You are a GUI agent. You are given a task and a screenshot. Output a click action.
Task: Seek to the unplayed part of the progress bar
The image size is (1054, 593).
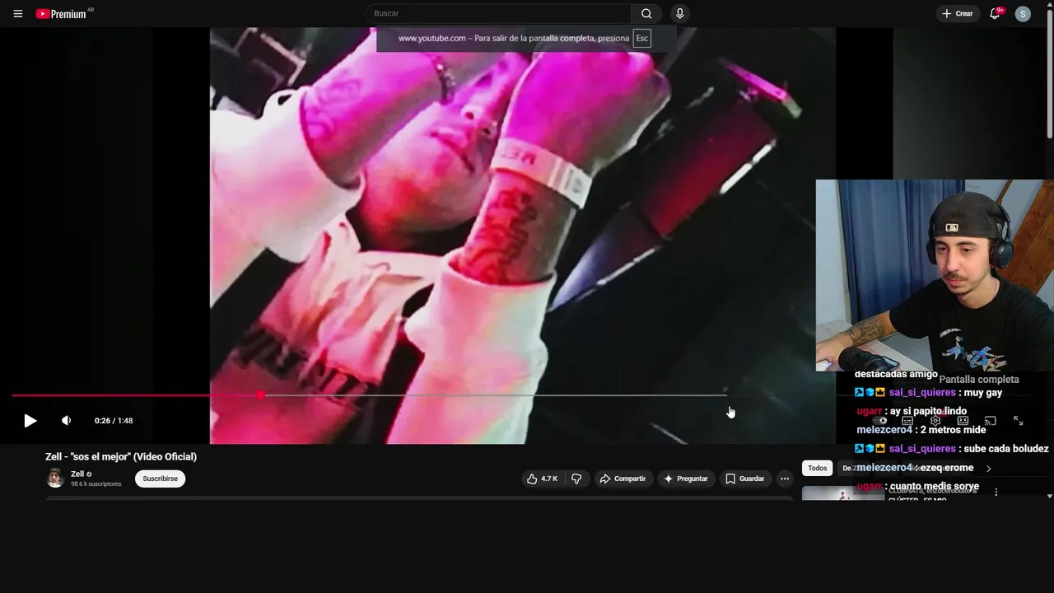coord(494,395)
